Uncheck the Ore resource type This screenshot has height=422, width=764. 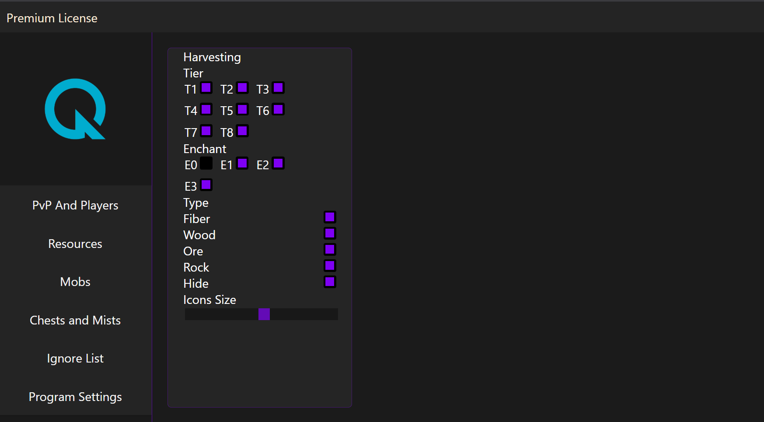point(330,250)
